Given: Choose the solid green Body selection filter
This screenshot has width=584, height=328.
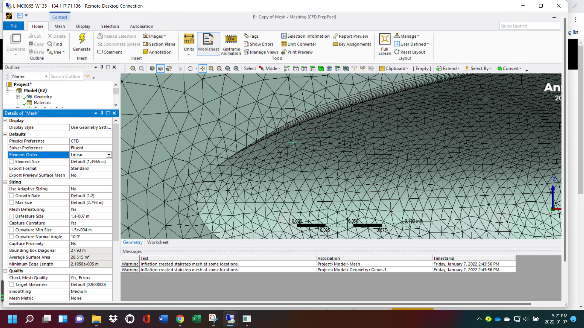Looking at the screenshot, I should 321,69.
